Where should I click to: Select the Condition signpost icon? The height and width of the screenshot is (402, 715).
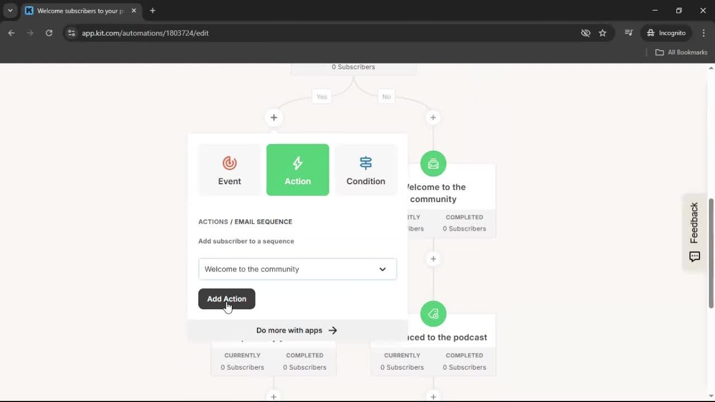click(365, 163)
